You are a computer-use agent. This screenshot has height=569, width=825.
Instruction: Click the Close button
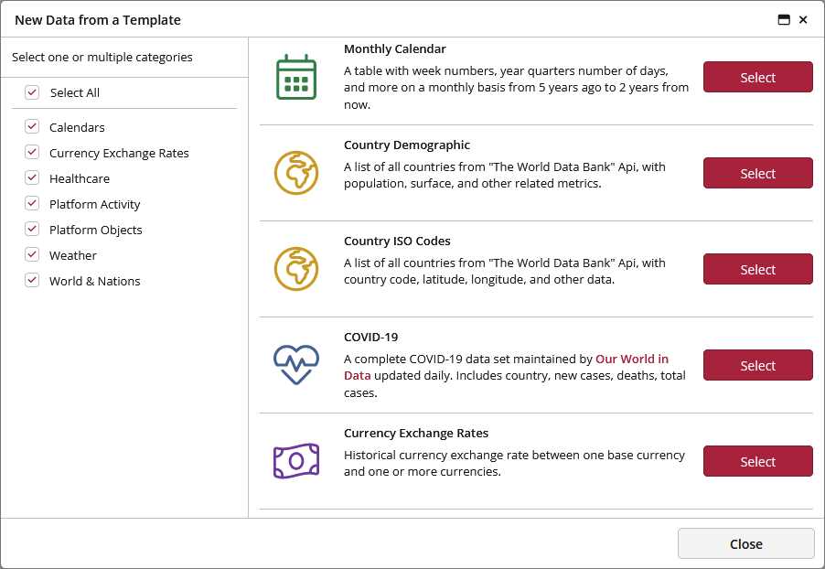point(746,543)
